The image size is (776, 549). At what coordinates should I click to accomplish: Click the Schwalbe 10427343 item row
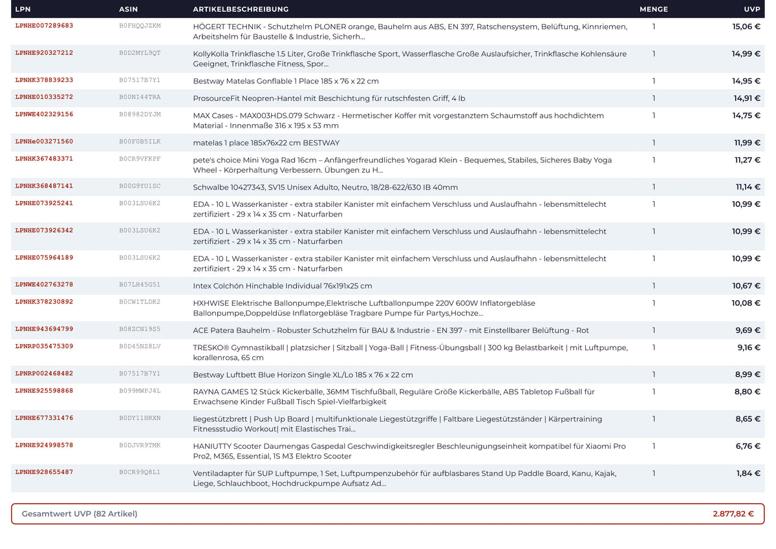(388, 187)
